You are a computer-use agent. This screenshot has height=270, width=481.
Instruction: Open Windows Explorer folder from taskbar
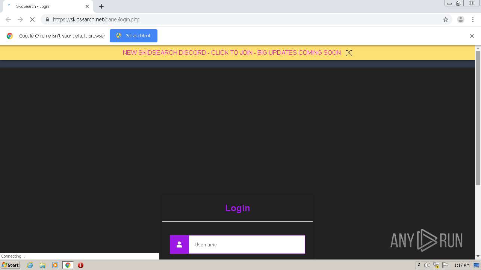(x=42, y=265)
